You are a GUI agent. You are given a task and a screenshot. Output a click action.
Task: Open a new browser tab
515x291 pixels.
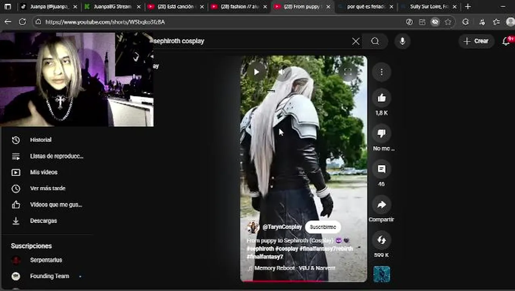(x=468, y=6)
